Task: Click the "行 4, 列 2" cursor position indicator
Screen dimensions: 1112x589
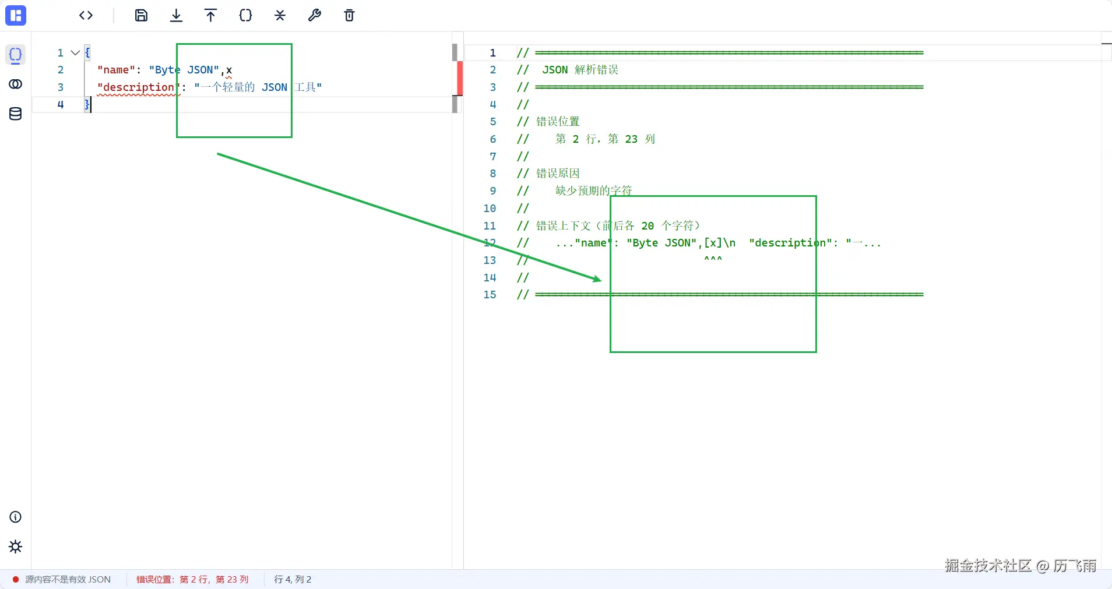Action: click(293, 580)
